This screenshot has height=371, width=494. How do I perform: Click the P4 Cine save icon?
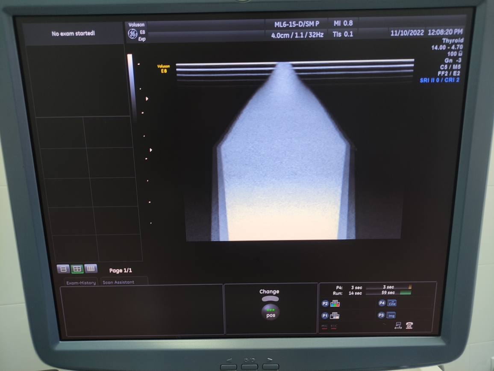[x=392, y=303]
